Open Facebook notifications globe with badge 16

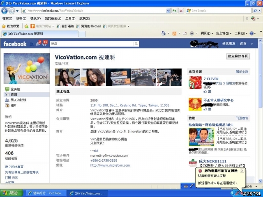(45, 43)
